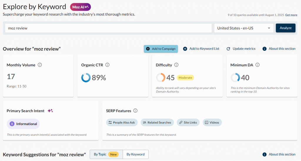Click Minimum DA info icon
The width and height of the screenshot is (301, 161).
click(x=257, y=65)
